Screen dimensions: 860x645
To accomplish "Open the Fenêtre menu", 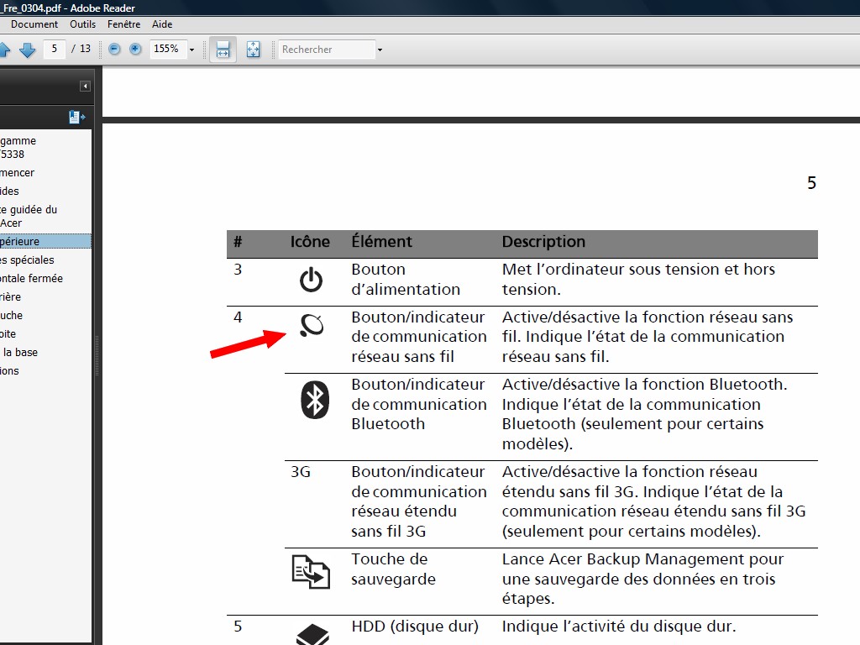I will coord(123,24).
